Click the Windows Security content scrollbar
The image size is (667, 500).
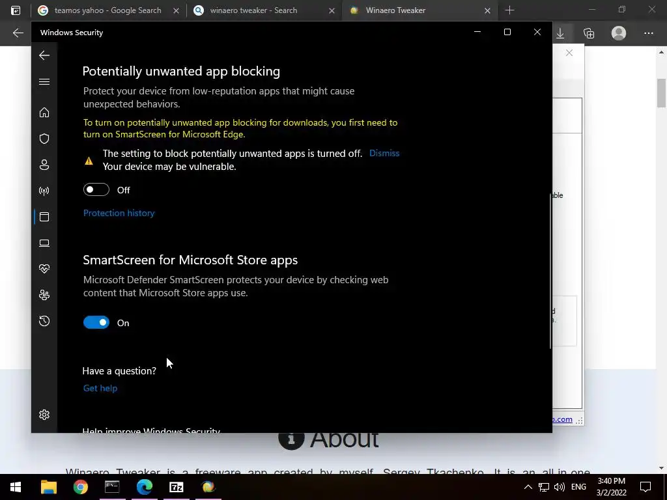[551, 270]
